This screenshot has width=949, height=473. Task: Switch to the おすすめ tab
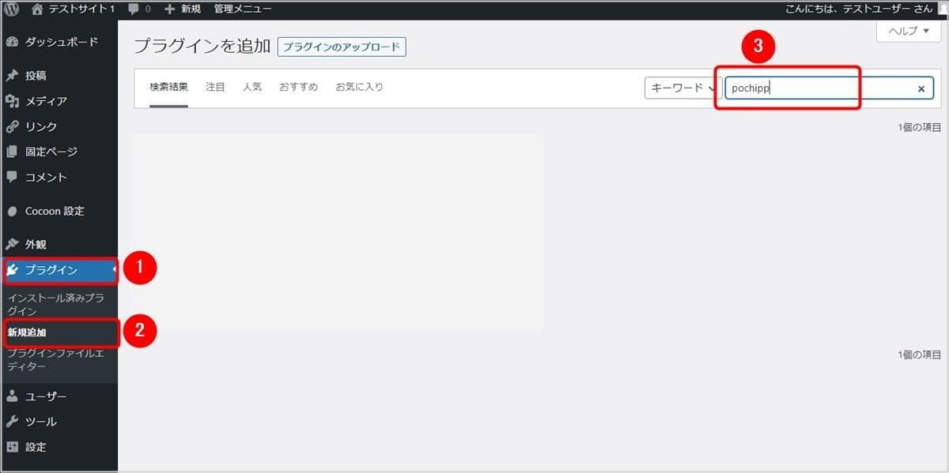[x=298, y=88]
